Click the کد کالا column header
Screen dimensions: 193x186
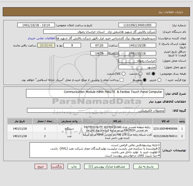(165, 121)
